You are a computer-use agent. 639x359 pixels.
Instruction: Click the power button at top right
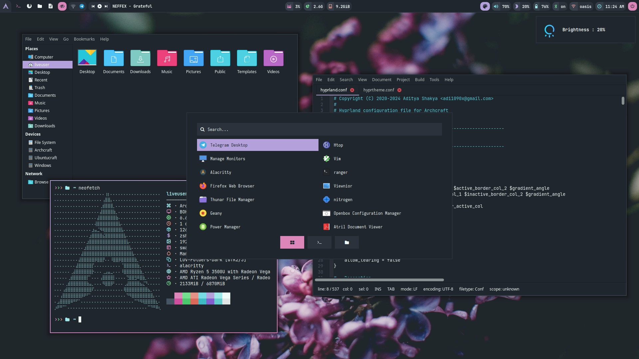(632, 6)
